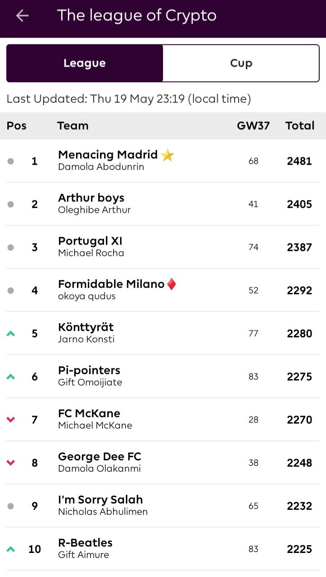Click the gold star beside Menacing Madrid
Image resolution: width=326 pixels, height=577 pixels.
(x=168, y=155)
